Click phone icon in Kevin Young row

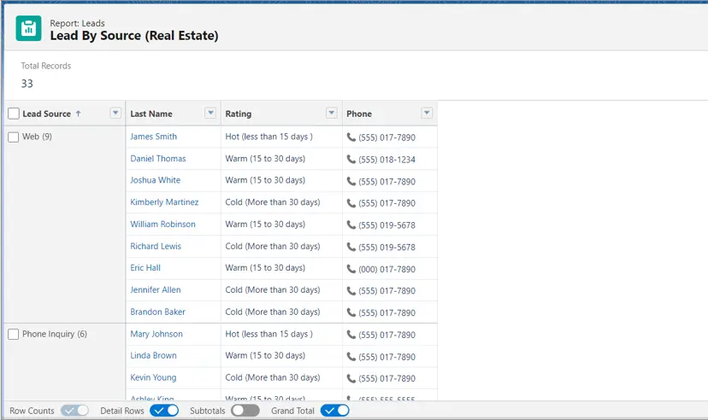tap(351, 378)
